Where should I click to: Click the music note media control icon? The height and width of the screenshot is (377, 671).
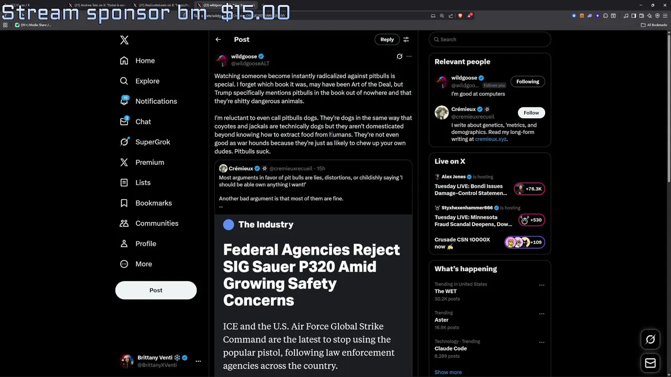[x=626, y=16]
